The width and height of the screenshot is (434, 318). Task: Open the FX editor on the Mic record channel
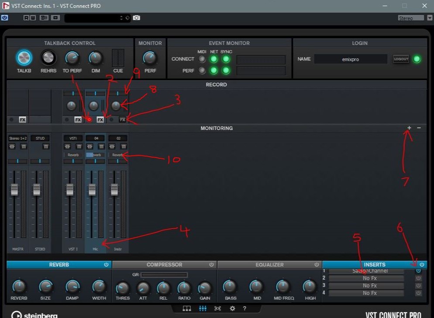[100, 119]
